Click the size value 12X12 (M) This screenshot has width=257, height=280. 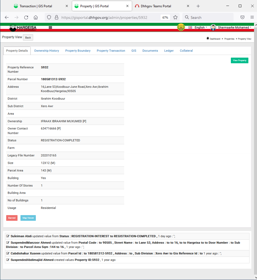tap(48, 163)
